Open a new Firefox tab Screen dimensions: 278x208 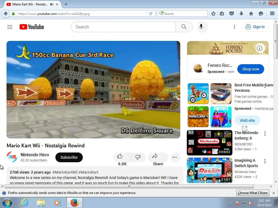[66, 4]
